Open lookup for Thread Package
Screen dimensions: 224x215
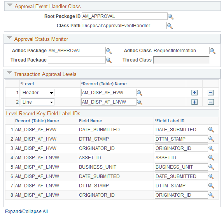pyautogui.click(x=109, y=60)
